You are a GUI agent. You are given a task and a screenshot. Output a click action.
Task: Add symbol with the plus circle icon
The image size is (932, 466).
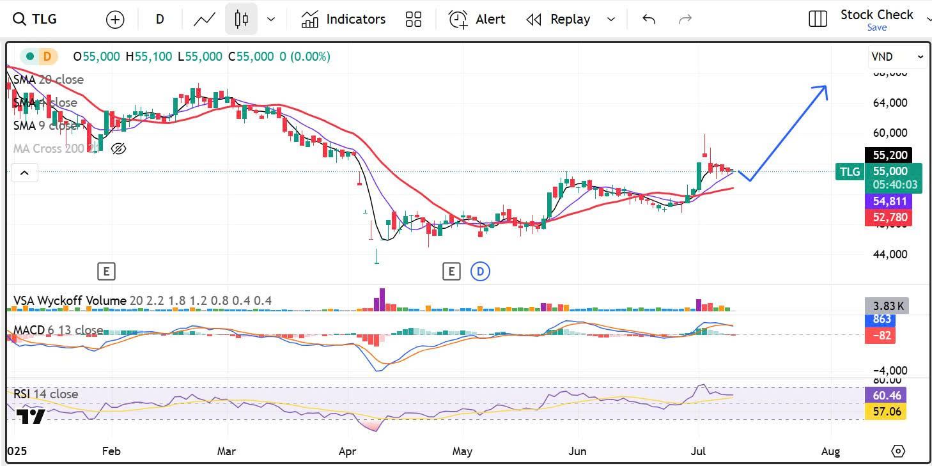click(115, 20)
